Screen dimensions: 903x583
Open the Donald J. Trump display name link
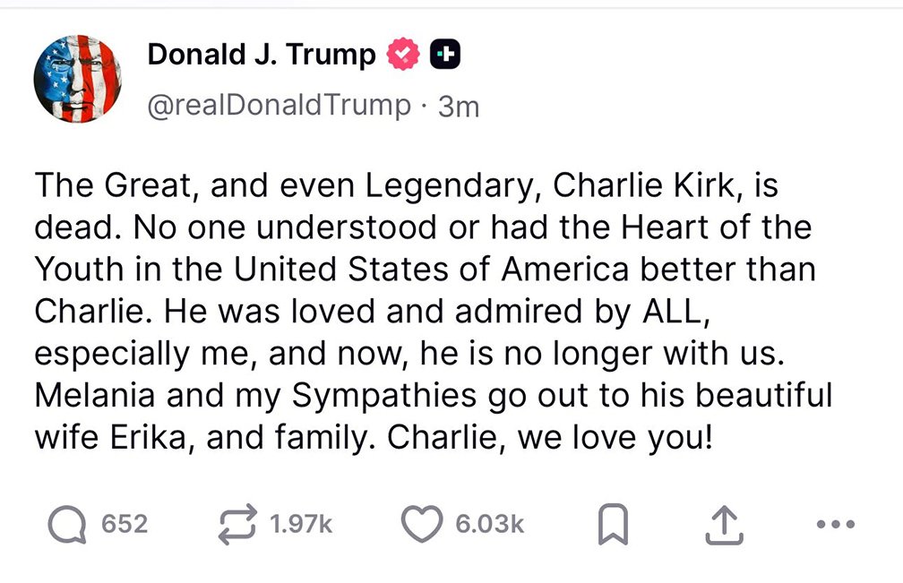click(x=262, y=56)
